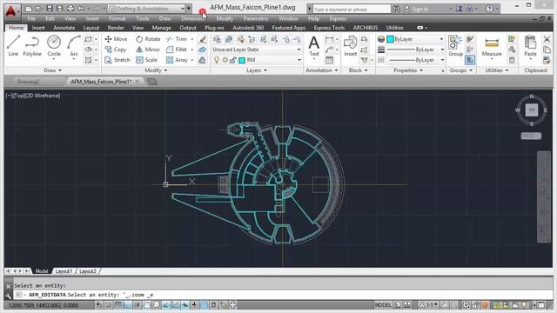Click the RM layer color swatch
557x313 pixels.
click(x=242, y=60)
